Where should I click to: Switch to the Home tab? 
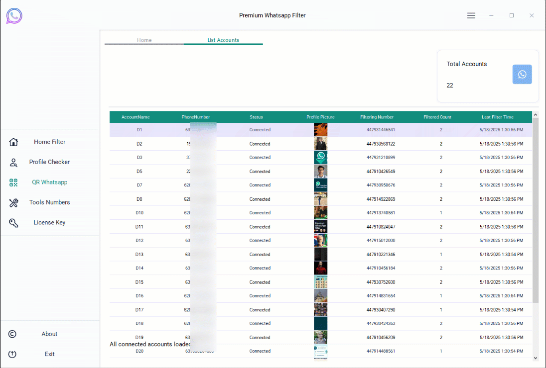144,40
